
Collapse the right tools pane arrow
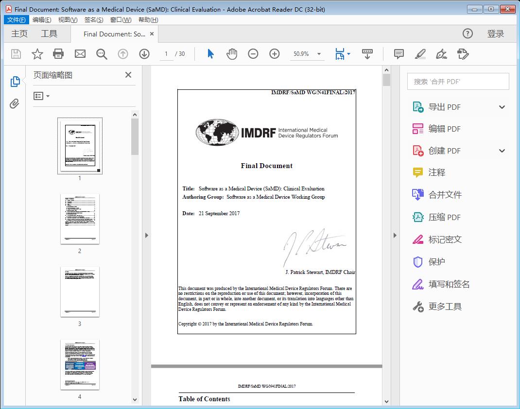tap(395, 235)
